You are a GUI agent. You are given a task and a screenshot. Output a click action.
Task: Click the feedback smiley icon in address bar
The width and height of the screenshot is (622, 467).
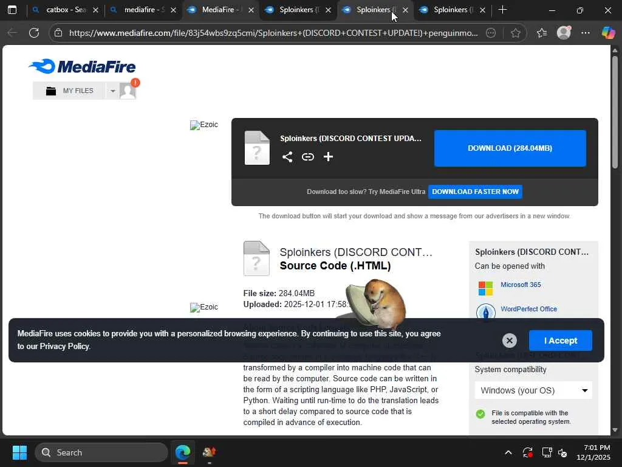(491, 33)
